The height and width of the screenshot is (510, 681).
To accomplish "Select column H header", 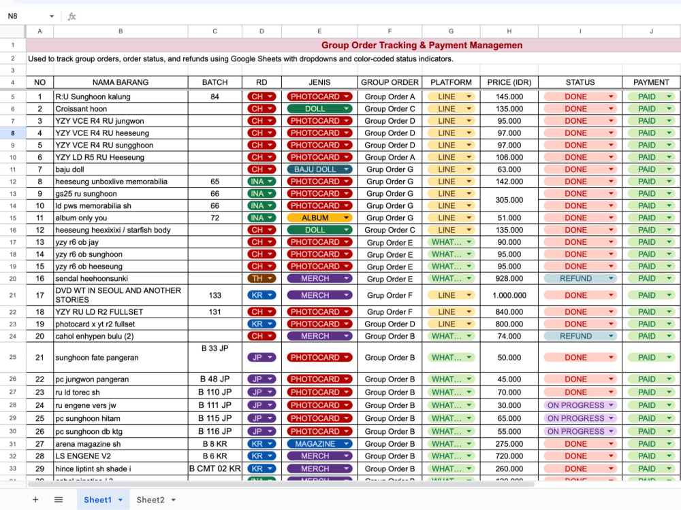I will coord(509,31).
